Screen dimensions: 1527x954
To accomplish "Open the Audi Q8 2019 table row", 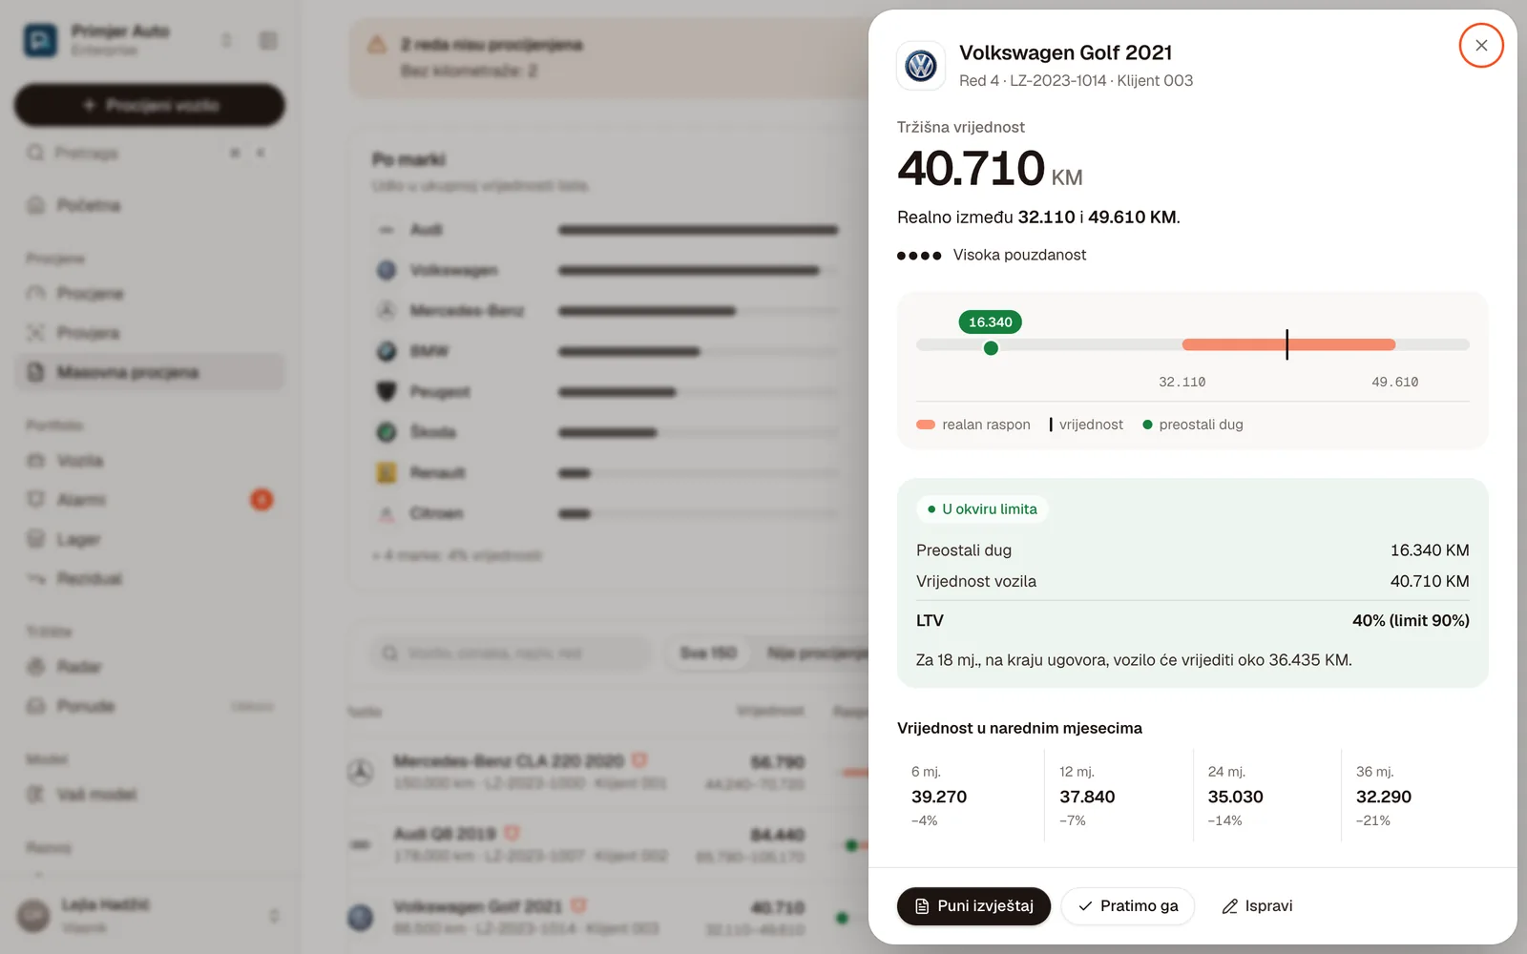I will (607, 844).
